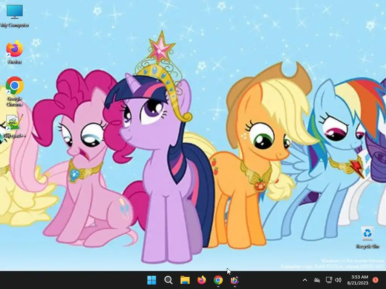The width and height of the screenshot is (386, 289).
Task: Click the OneDrive cloud tray icon
Action: (317, 280)
